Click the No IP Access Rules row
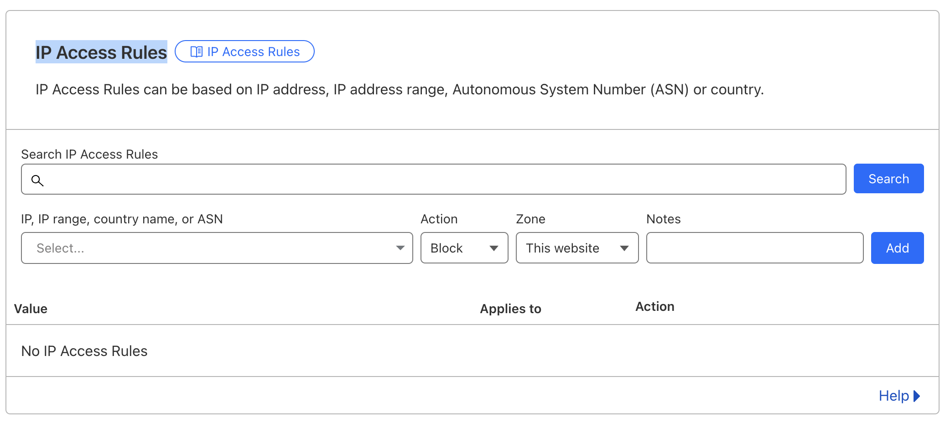 [x=84, y=351]
